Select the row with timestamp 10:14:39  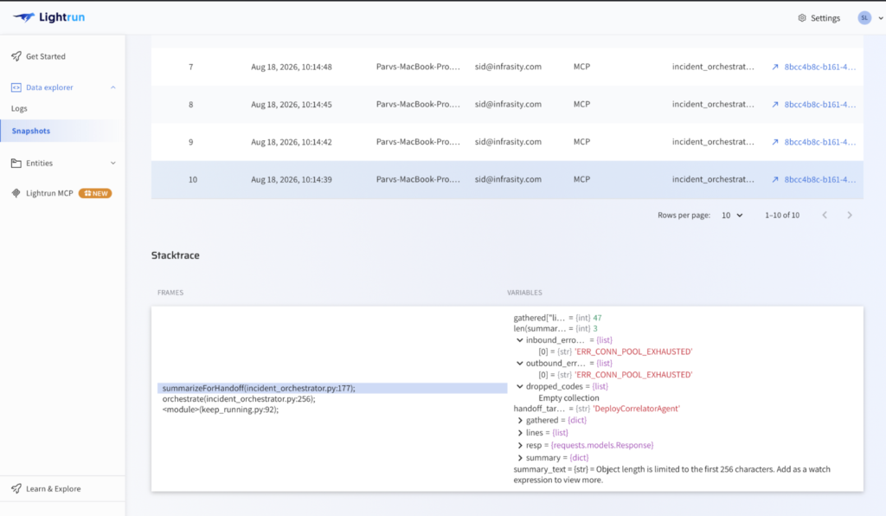[507, 180]
